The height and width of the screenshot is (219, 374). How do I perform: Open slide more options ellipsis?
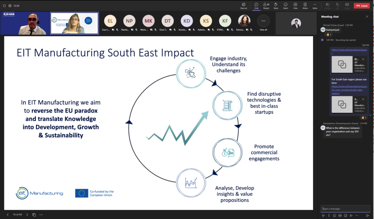coord(41,215)
